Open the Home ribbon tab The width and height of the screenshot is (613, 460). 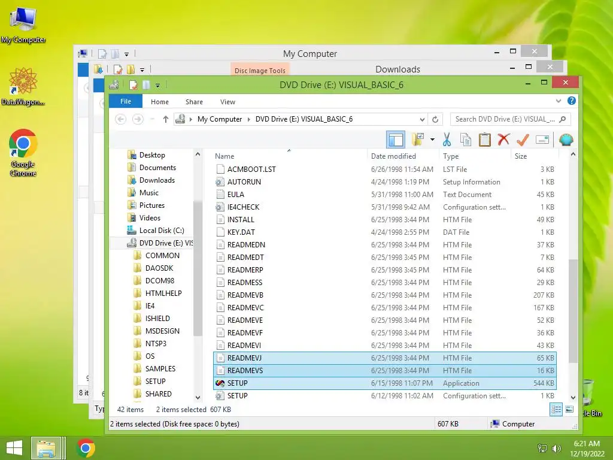160,102
